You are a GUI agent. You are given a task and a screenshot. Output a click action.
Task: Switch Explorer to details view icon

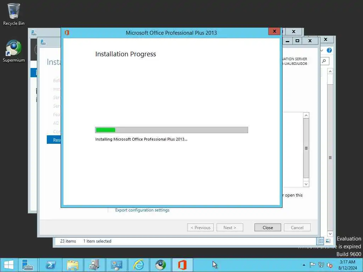tap(320, 241)
